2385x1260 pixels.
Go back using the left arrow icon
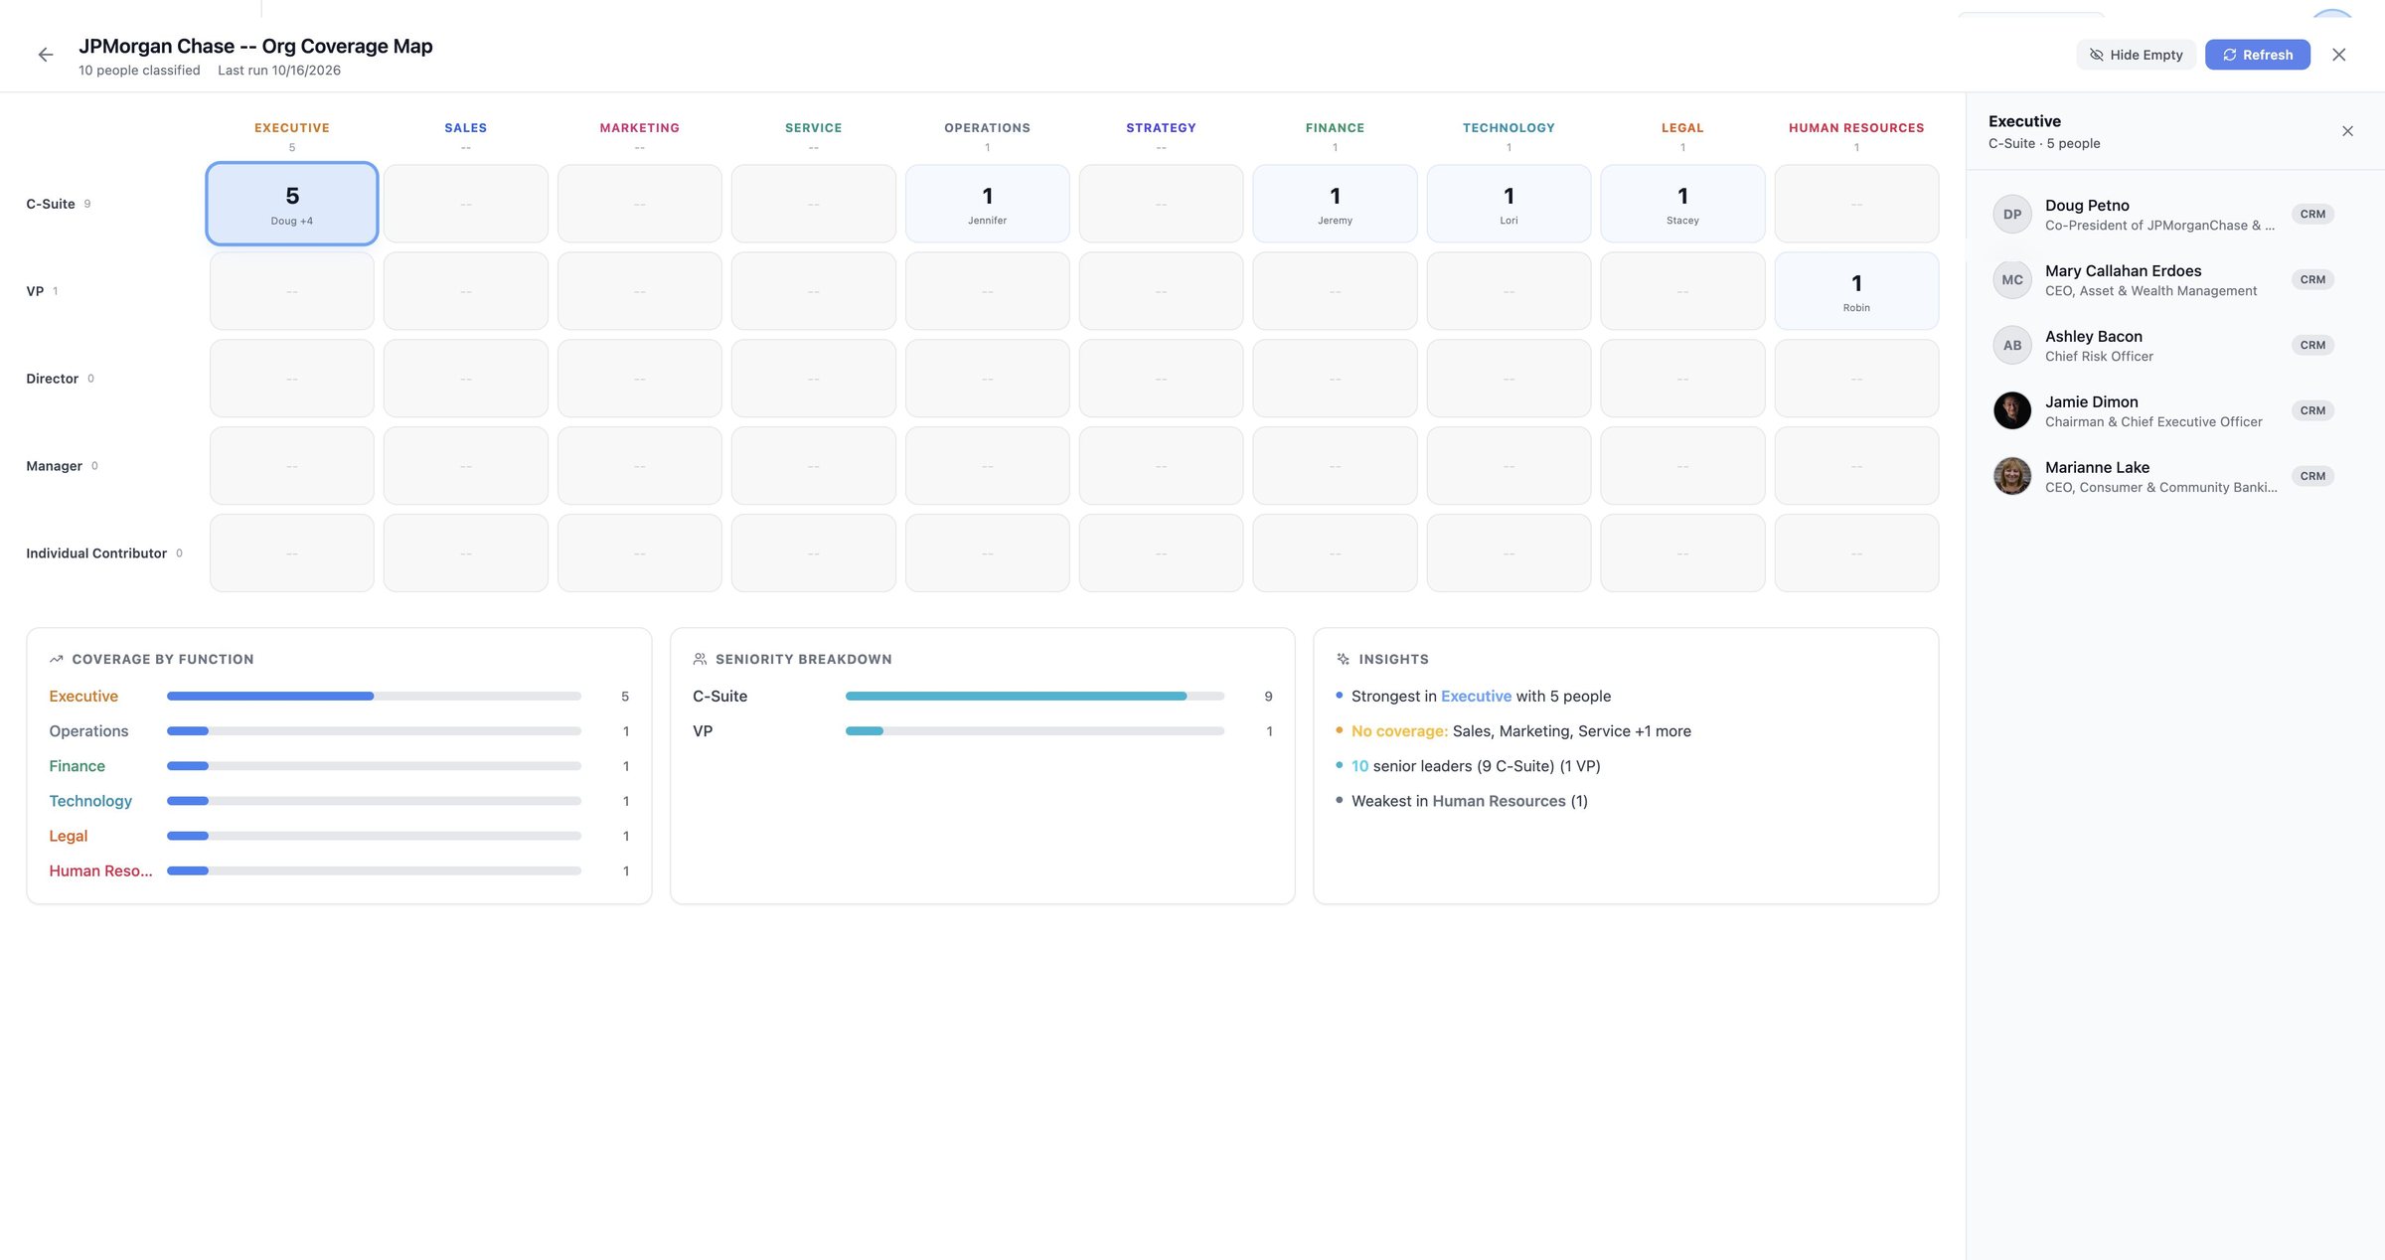46,56
